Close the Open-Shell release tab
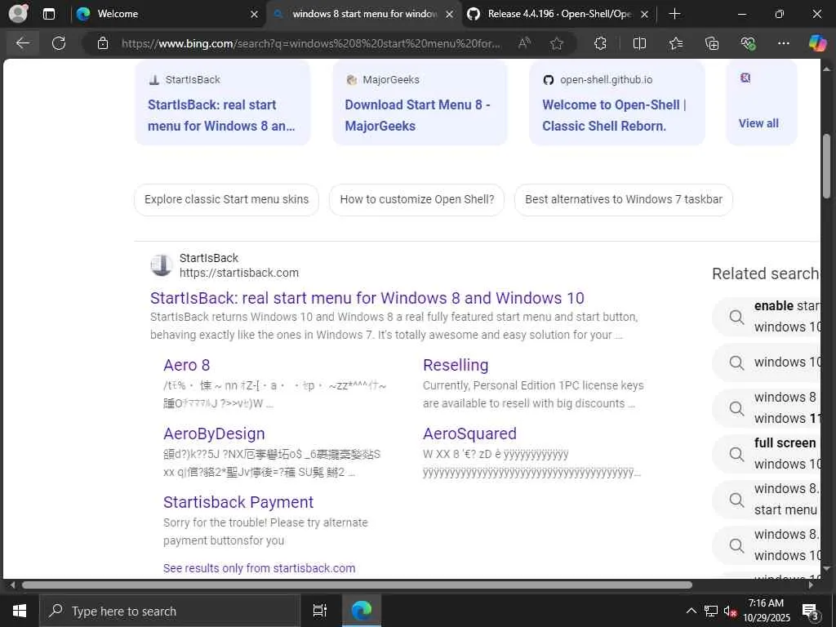 [645, 15]
